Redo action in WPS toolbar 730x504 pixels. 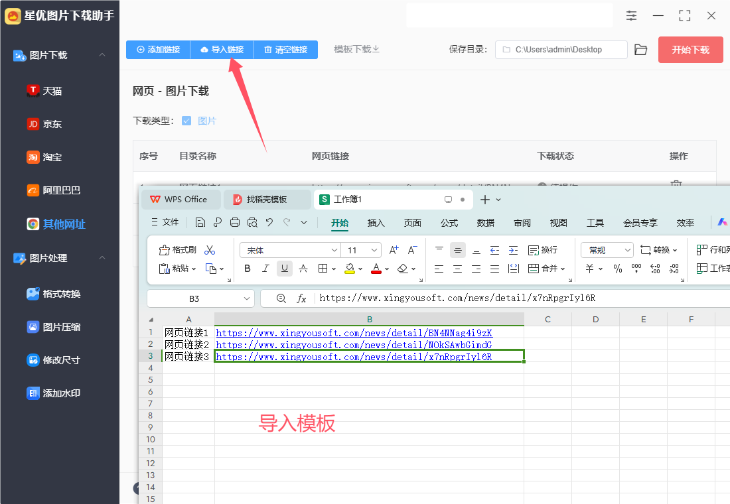(x=287, y=222)
